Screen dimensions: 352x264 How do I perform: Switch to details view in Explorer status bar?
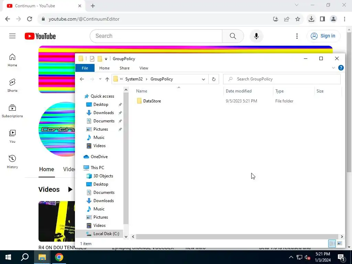tap(332, 244)
